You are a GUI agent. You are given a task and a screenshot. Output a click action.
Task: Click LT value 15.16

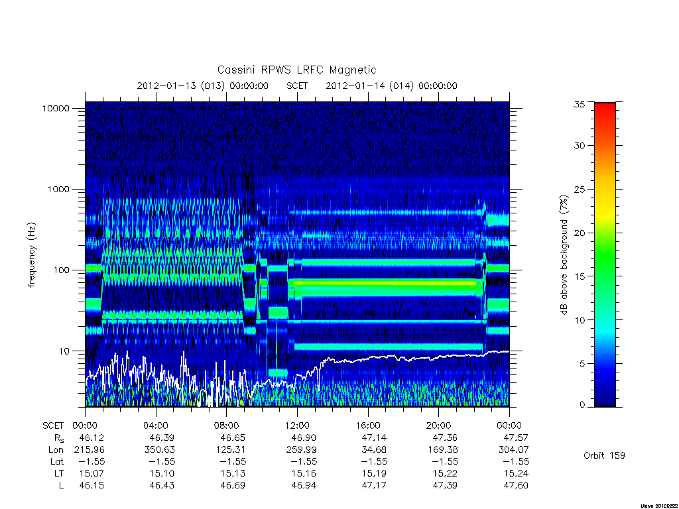click(304, 473)
